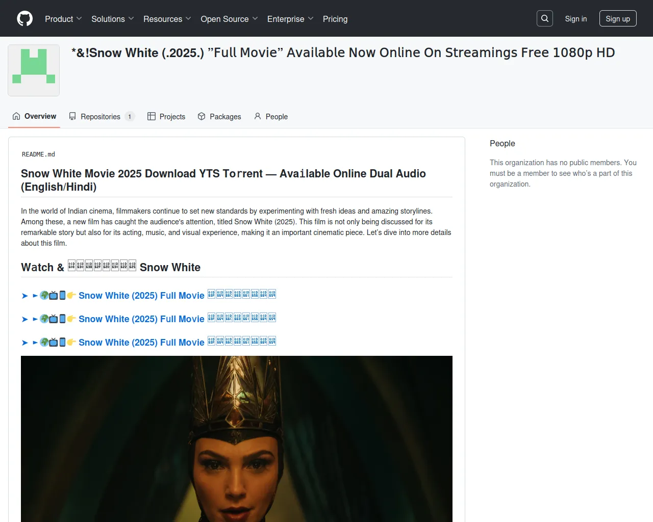Click the Packages cube icon
This screenshot has height=522, width=653.
[202, 116]
